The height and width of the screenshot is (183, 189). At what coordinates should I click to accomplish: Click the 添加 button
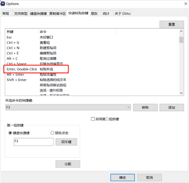172,107
